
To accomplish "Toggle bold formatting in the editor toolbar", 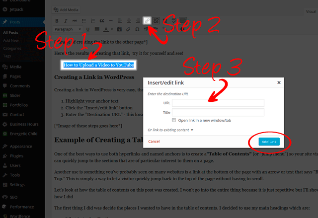I will click(57, 21).
